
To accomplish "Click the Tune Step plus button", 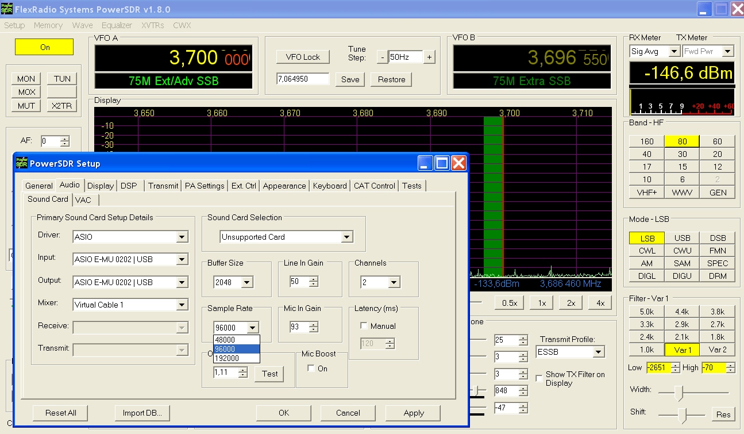I will (429, 57).
